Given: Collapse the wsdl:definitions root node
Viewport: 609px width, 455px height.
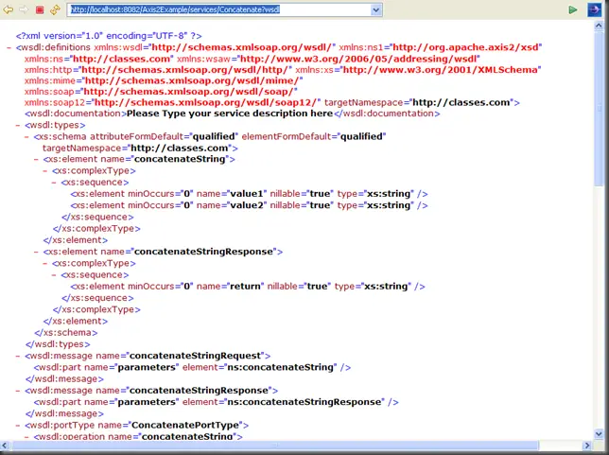Looking at the screenshot, I should click(9, 47).
